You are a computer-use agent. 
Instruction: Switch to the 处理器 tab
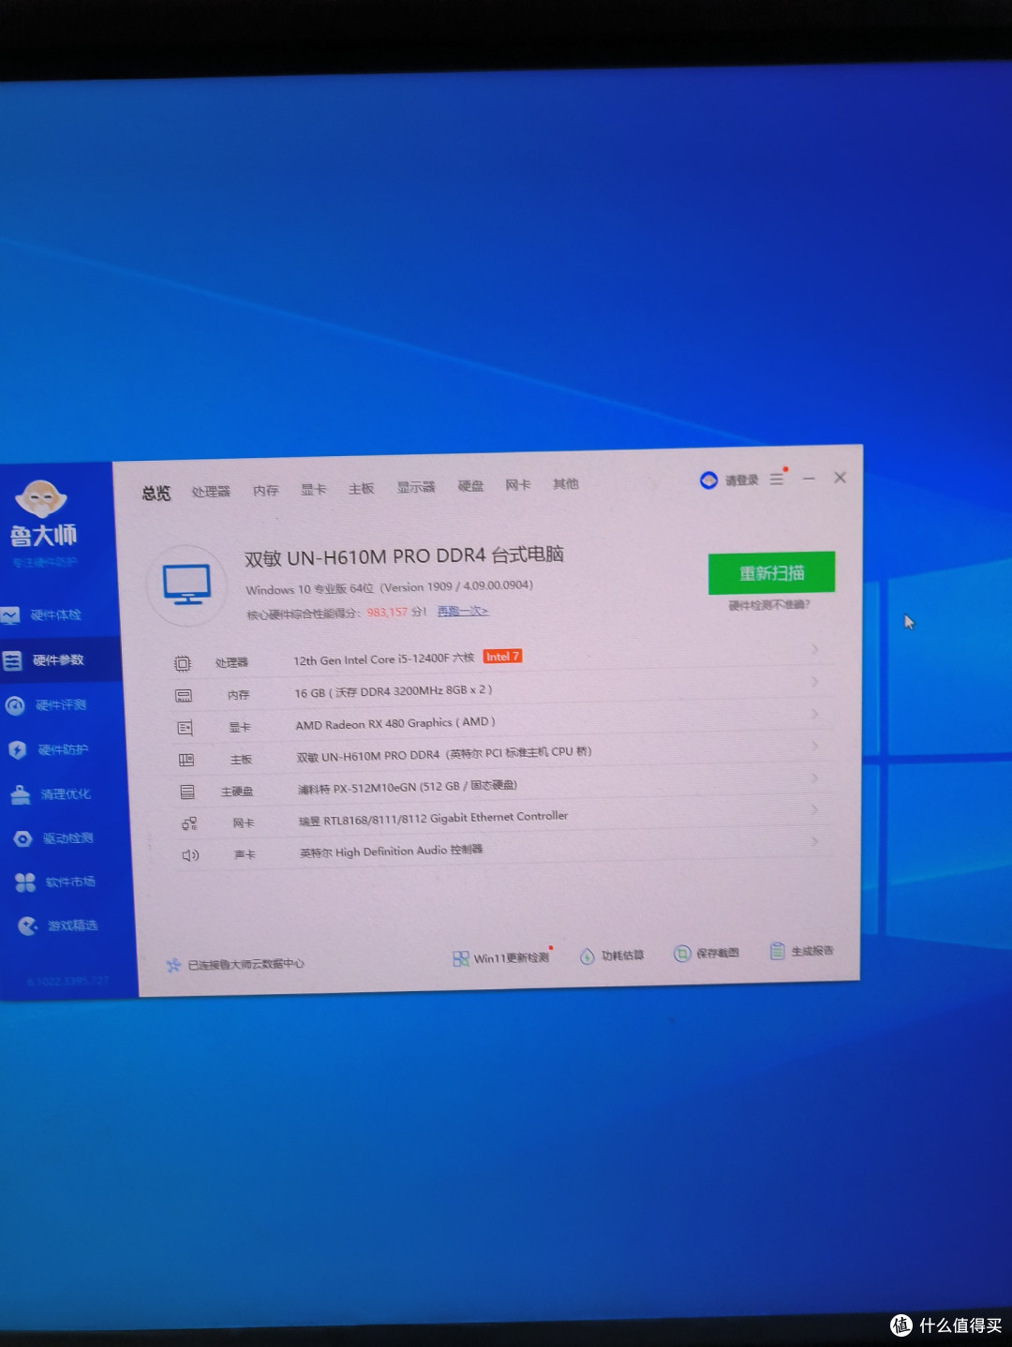coord(211,492)
